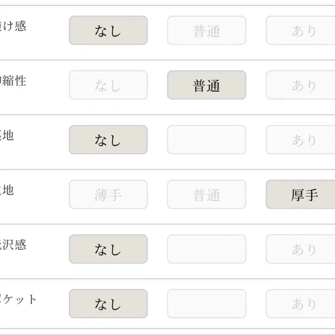Select なし for 伸縮性 (stretch)
The image size is (335, 335).
pos(108,85)
